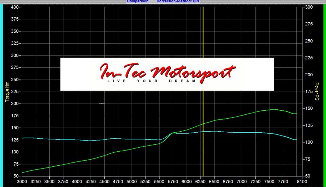Select the 100 value on the torque axis
326x187 pixels.
pyautogui.click(x=15, y=152)
